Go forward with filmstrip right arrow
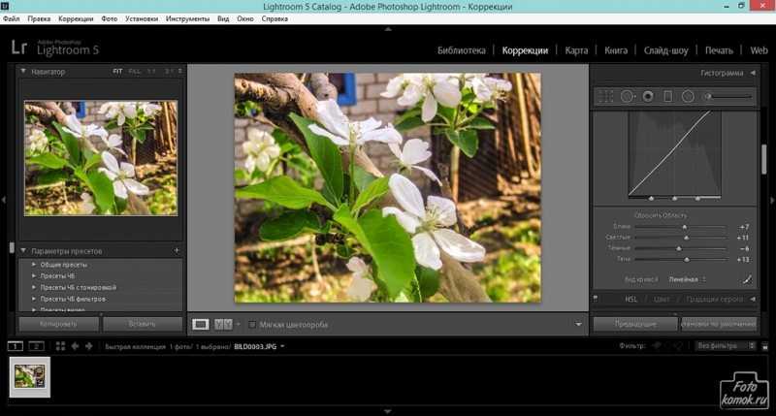Viewport: 776px width, 416px height. (x=89, y=346)
